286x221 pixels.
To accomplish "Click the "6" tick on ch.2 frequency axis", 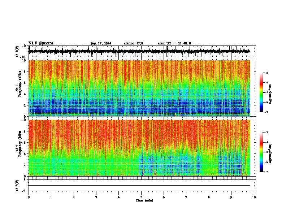I will click(x=25, y=143).
